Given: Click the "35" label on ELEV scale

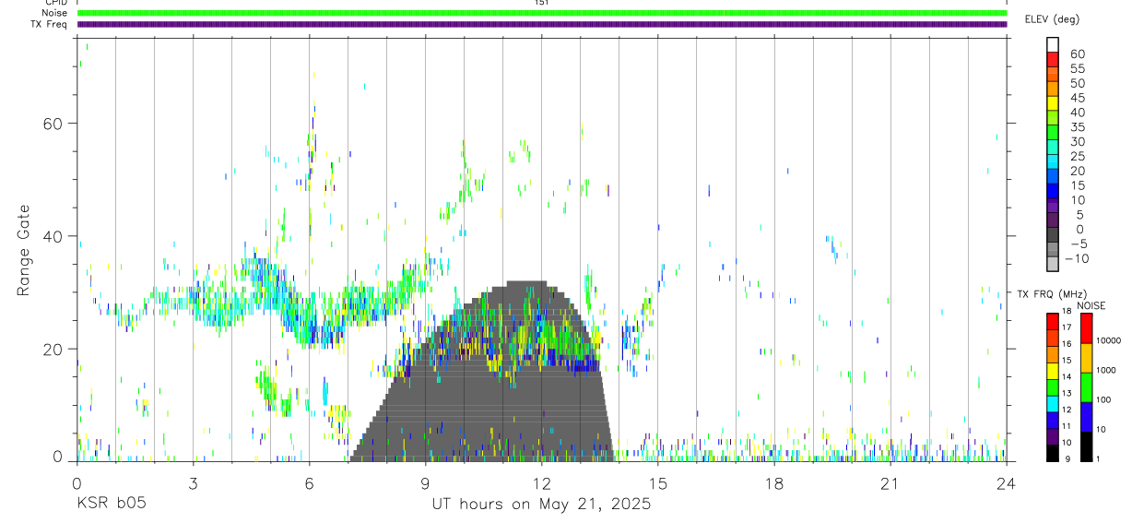Looking at the screenshot, I should 1077,127.
